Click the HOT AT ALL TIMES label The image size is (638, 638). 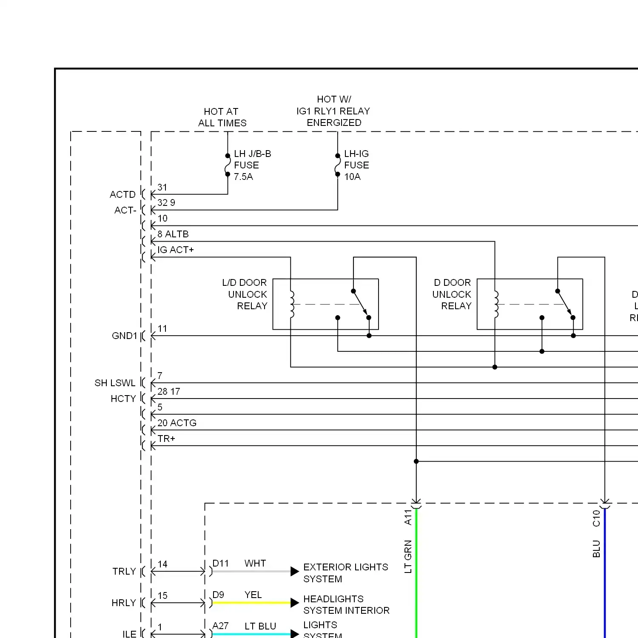point(222,117)
